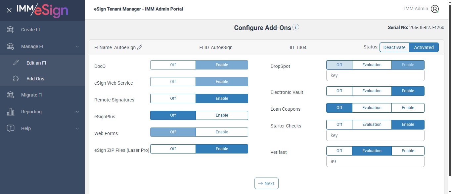Screen dimensions: 452x194
Task: Click the Create FI bank icon
Action: click(11, 30)
